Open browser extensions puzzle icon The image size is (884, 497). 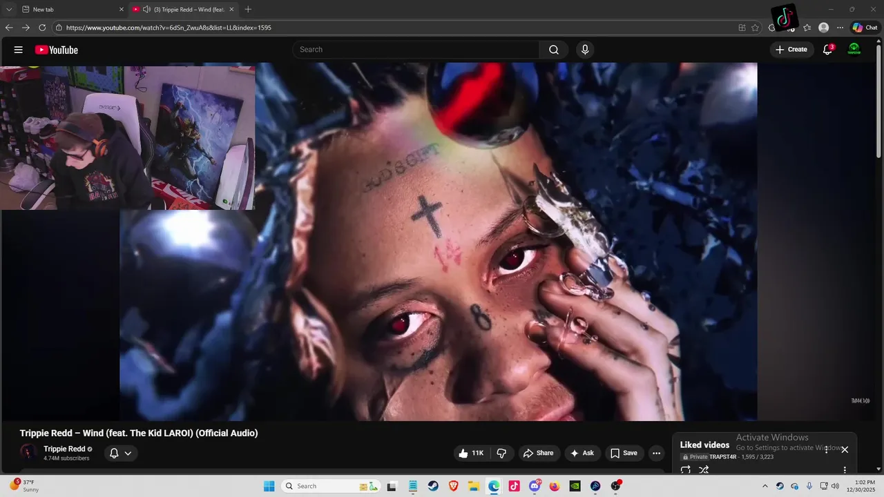(x=772, y=28)
